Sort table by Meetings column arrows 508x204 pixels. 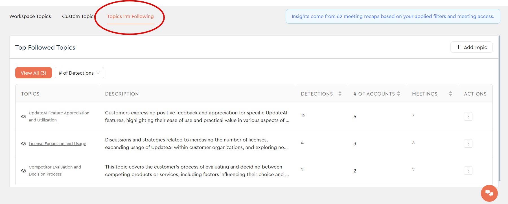pyautogui.click(x=450, y=94)
